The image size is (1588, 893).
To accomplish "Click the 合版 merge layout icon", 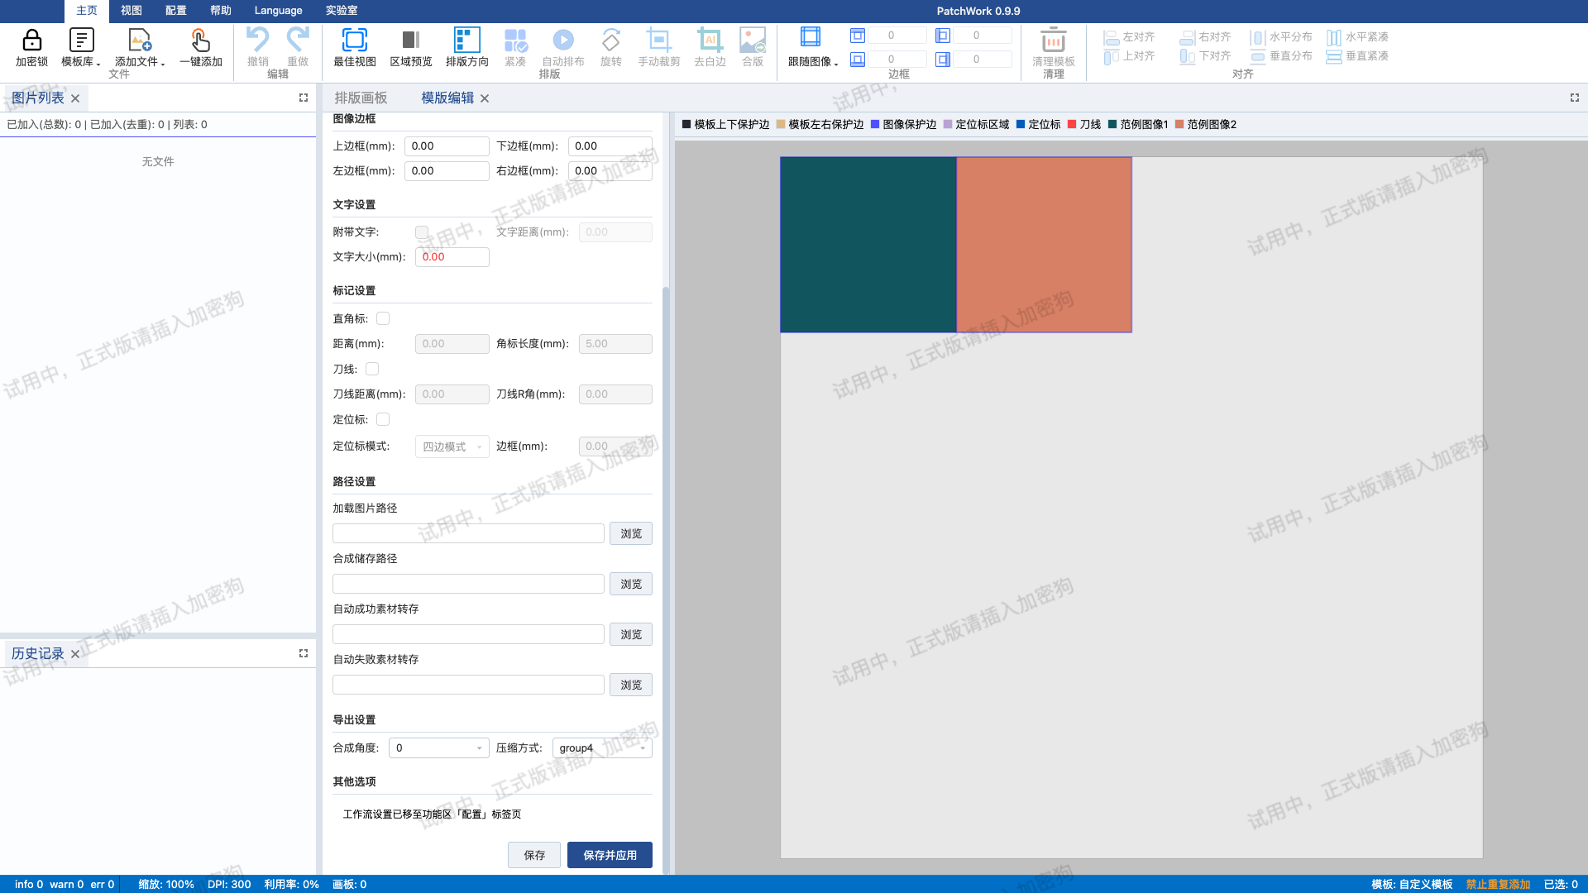I will (x=752, y=40).
